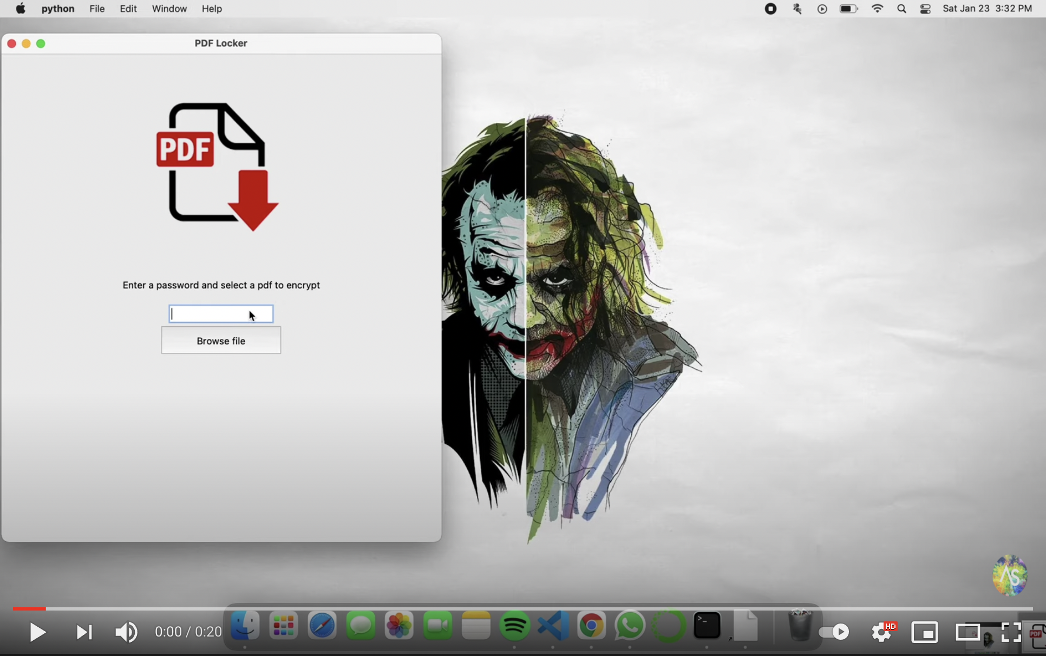The width and height of the screenshot is (1046, 656).
Task: Click the Browse file button
Action: pos(221,340)
